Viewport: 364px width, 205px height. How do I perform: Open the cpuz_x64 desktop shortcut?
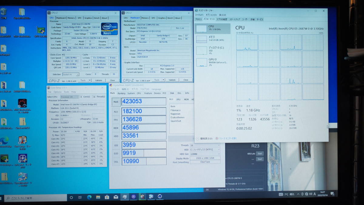tap(22, 160)
